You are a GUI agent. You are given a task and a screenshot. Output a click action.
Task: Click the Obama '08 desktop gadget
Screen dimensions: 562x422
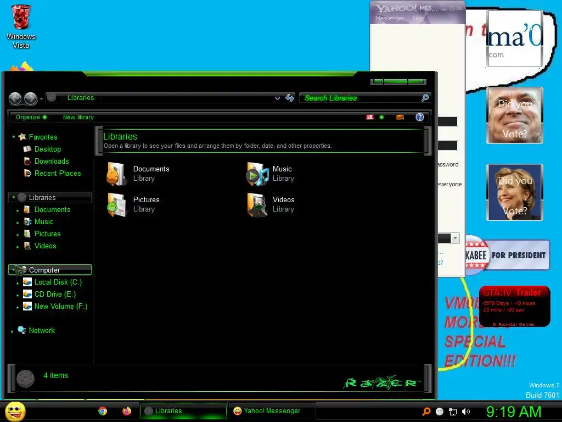tap(515, 38)
